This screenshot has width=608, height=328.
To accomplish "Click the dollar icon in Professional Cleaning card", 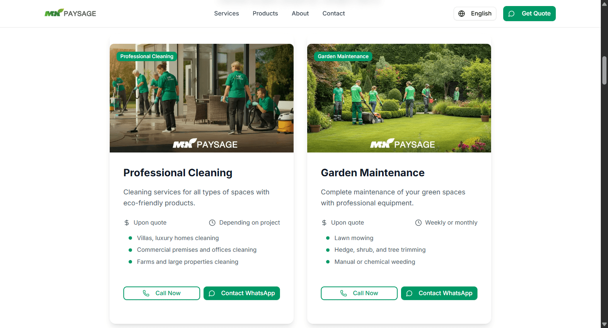I will pyautogui.click(x=127, y=223).
